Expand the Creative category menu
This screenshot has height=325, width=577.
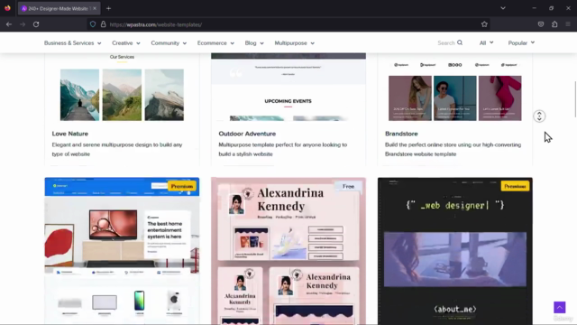click(x=126, y=43)
